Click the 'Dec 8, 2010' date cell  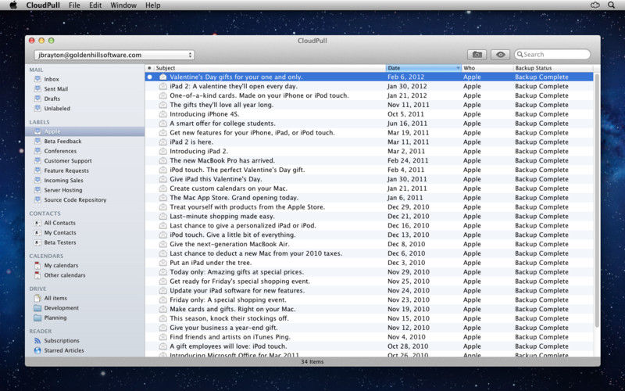(x=406, y=244)
